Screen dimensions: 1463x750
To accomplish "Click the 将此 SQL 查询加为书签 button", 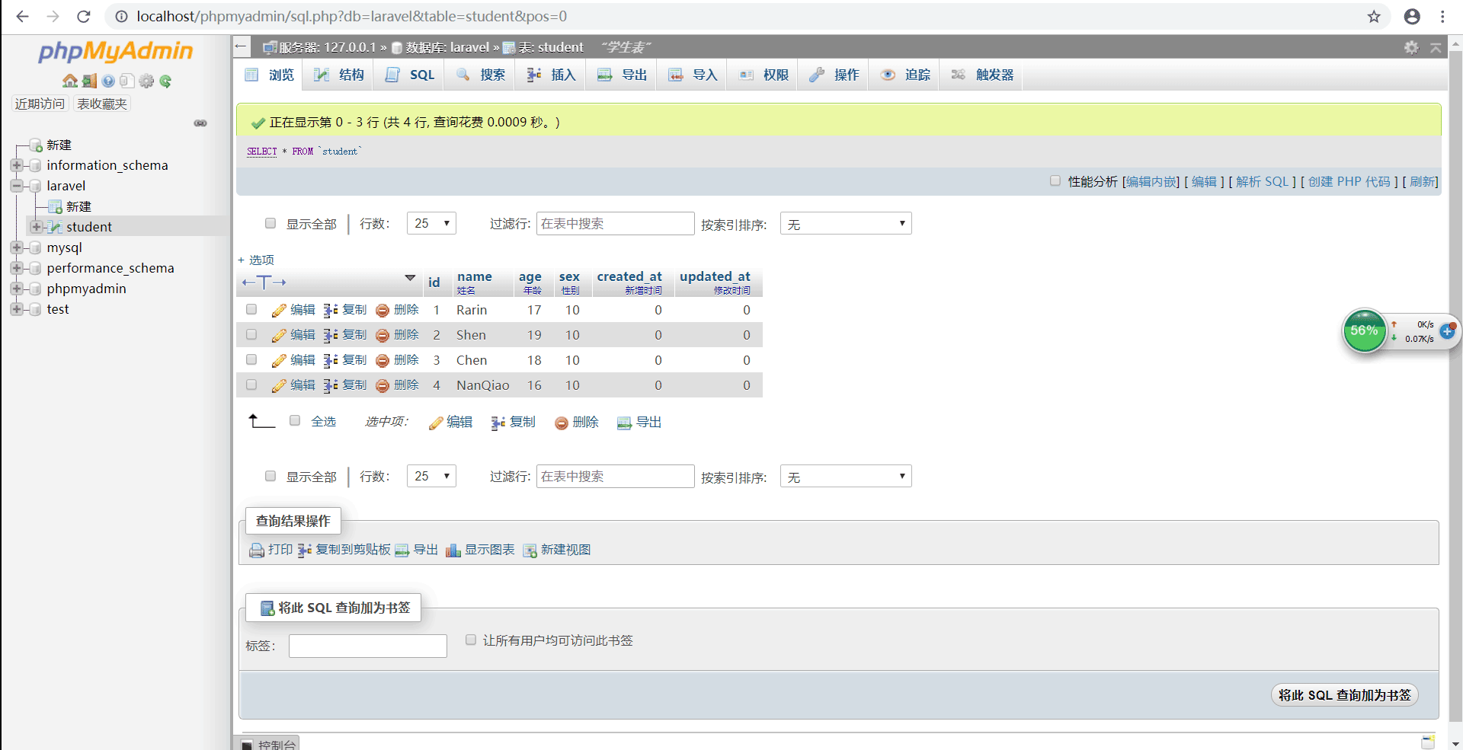I will pyautogui.click(x=1345, y=695).
